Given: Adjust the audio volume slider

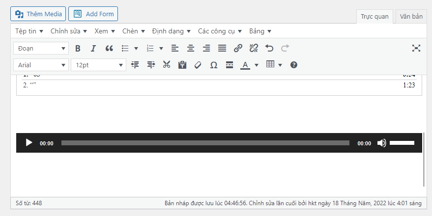Looking at the screenshot, I should point(402,143).
